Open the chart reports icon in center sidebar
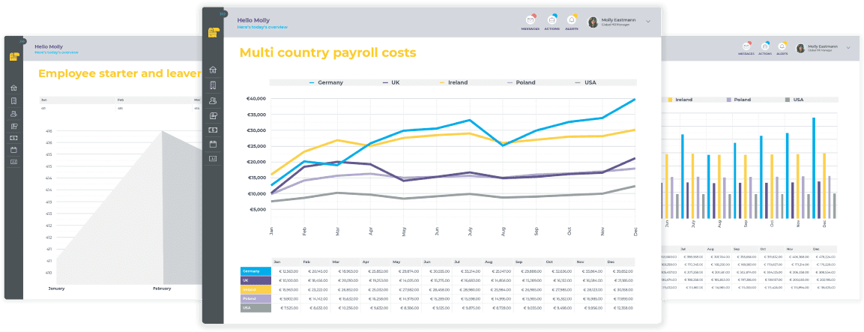 coord(213,159)
